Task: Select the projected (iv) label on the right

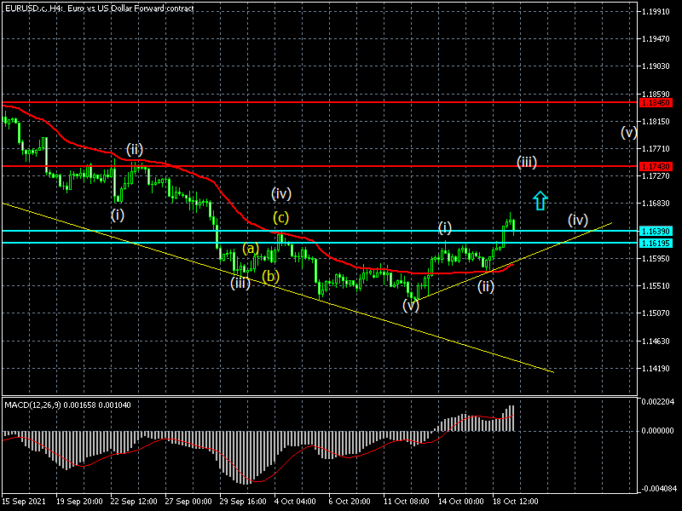Action: 578,221
